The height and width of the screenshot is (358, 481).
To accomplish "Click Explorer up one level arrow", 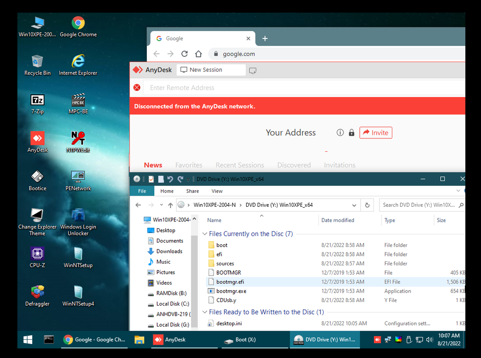I will click(x=171, y=205).
